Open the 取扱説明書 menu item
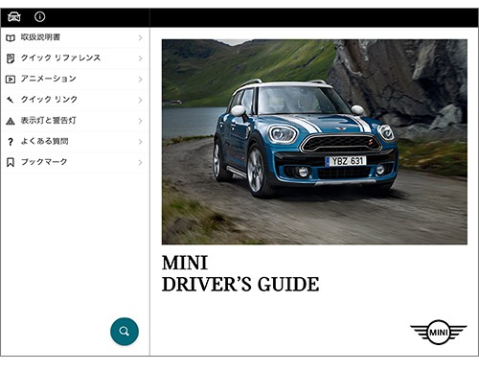Image resolution: width=479 pixels, height=371 pixels. [75, 37]
